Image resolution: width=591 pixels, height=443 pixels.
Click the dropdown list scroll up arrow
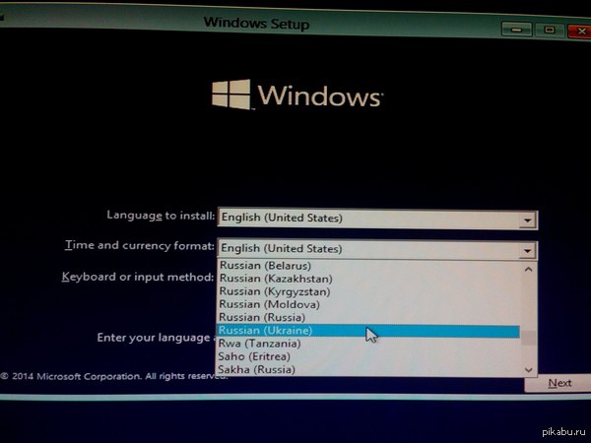528,270
